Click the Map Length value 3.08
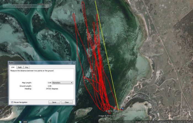 coord(49,82)
